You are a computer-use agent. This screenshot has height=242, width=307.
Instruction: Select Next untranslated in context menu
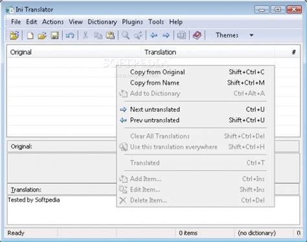(196, 109)
